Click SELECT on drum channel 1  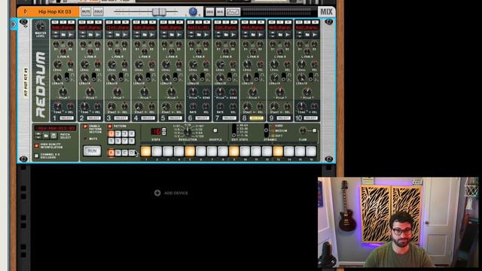pos(66,118)
